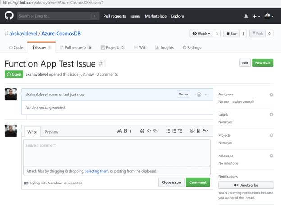The image size is (281, 205).
Task: Insert code with the angle brackets icon
Action: tap(149, 131)
